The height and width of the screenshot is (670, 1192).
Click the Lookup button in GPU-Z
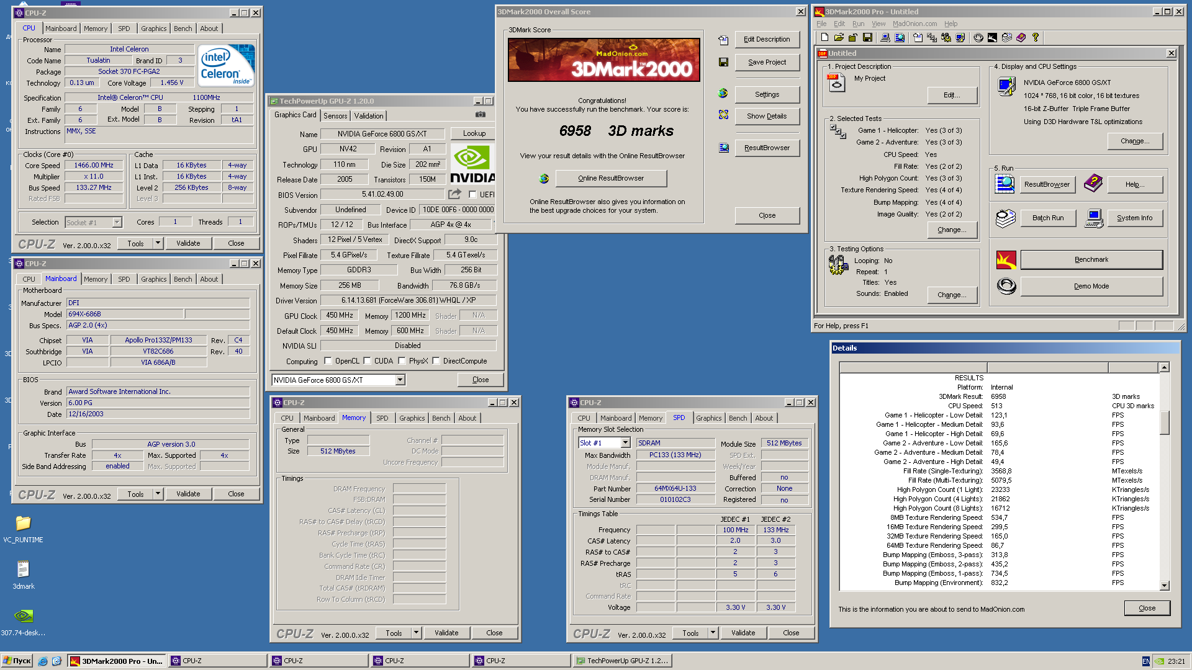click(x=474, y=133)
